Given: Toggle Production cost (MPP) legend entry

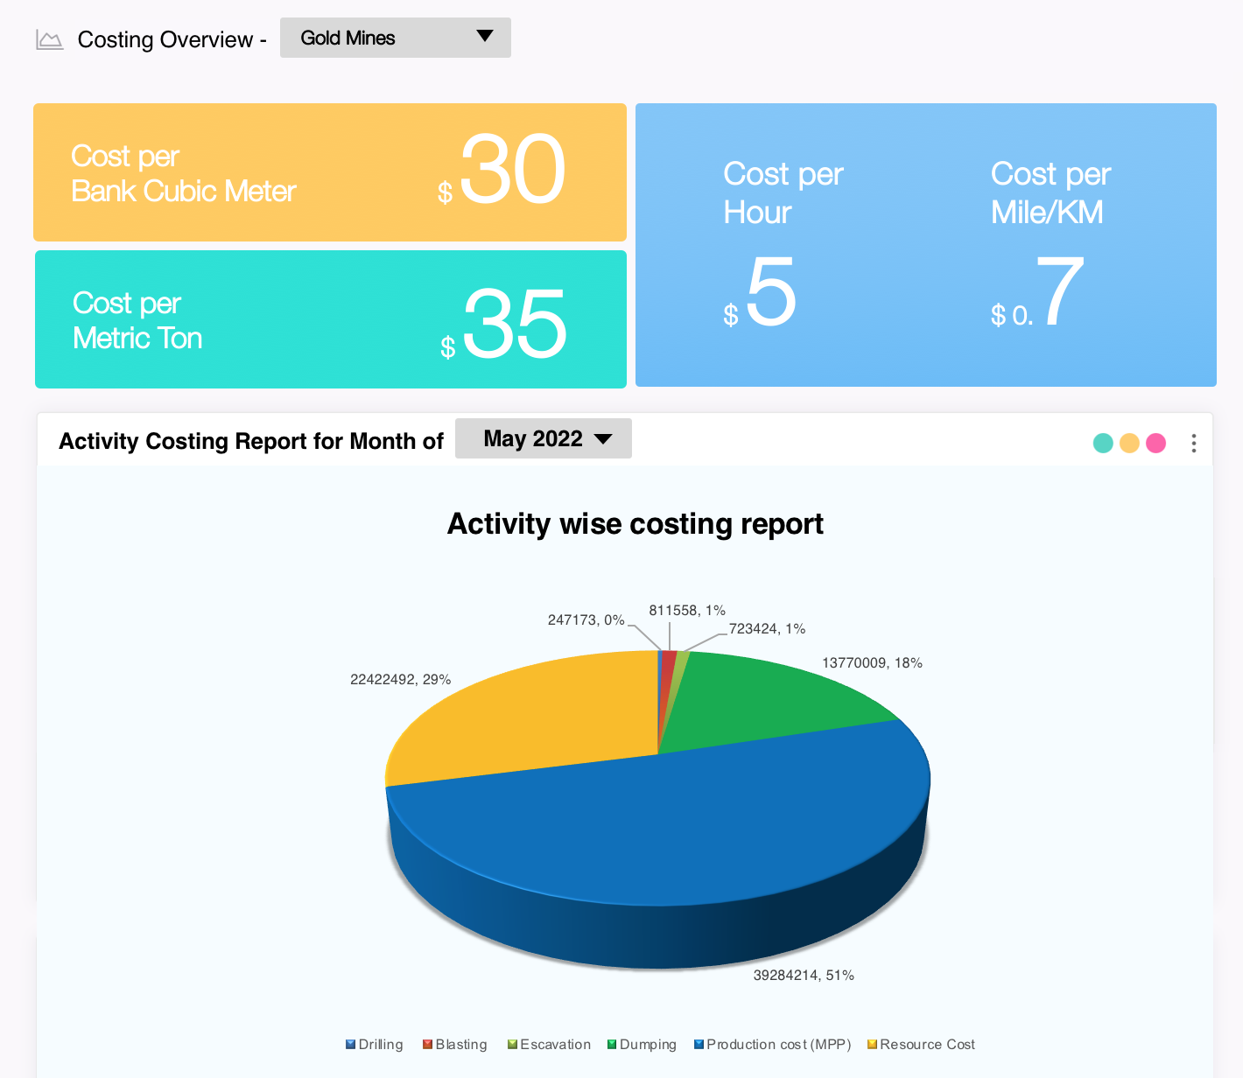Looking at the screenshot, I should click(772, 1044).
